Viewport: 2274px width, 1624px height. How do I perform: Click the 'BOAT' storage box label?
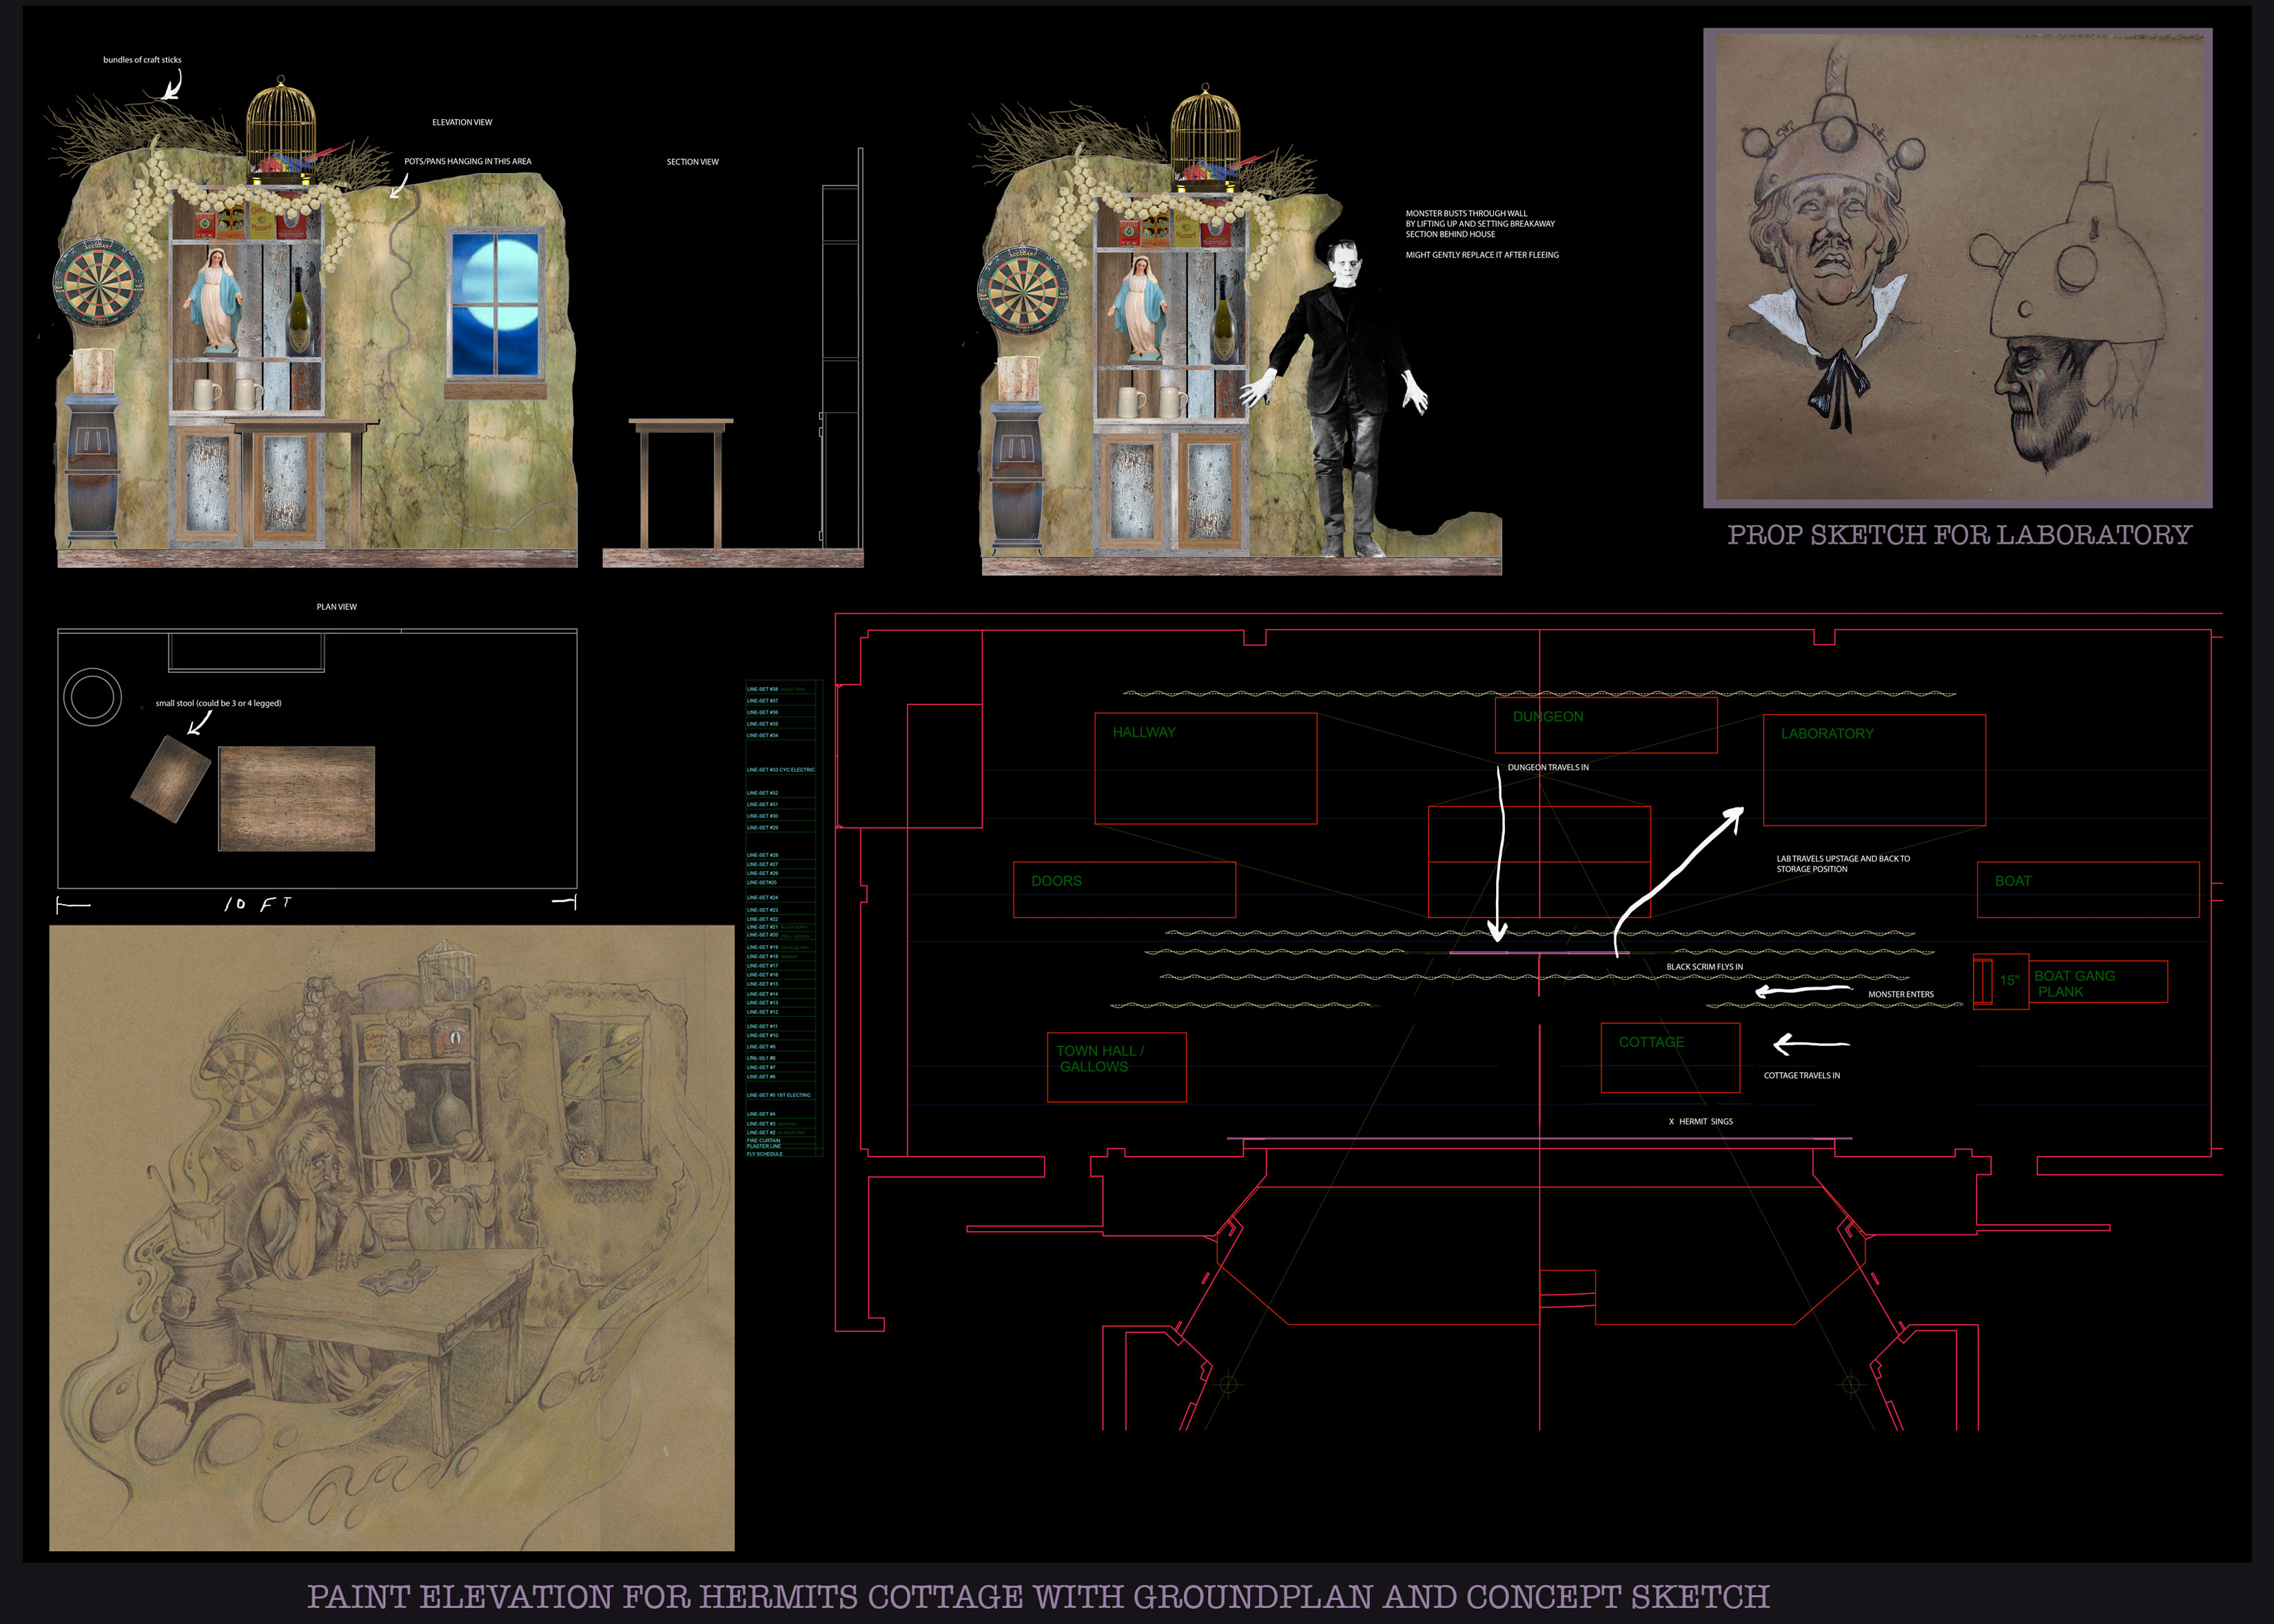click(2013, 881)
